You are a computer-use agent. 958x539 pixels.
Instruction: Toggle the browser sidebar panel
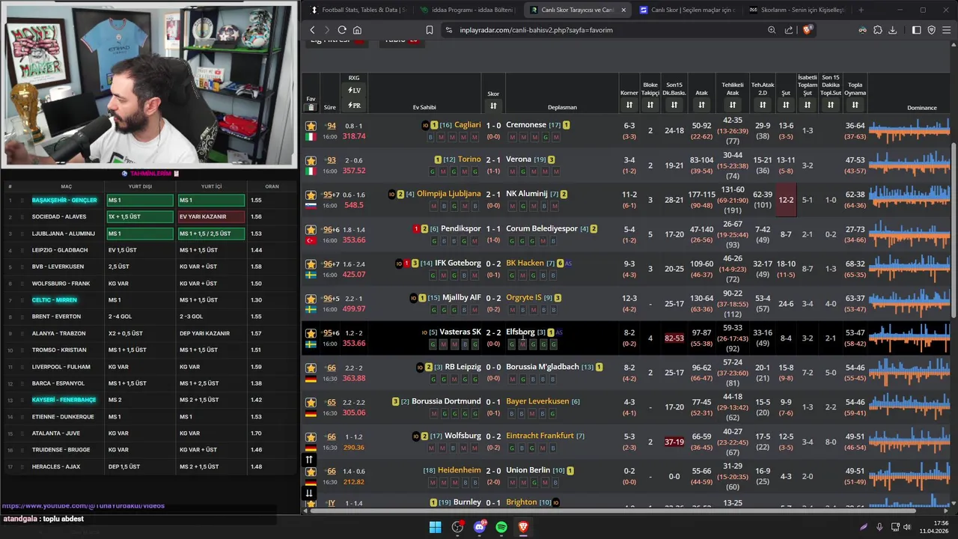coord(917,30)
